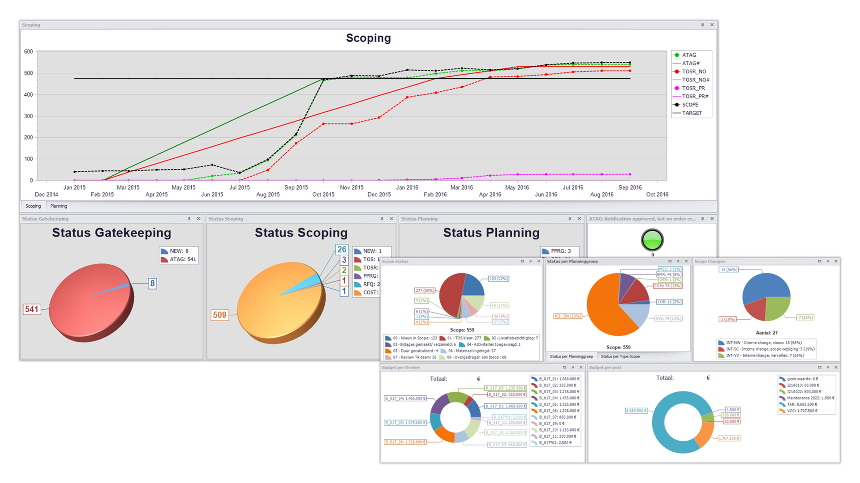Select the ATAG# legend entry
Screen dimensions: 860x483
tap(687, 64)
